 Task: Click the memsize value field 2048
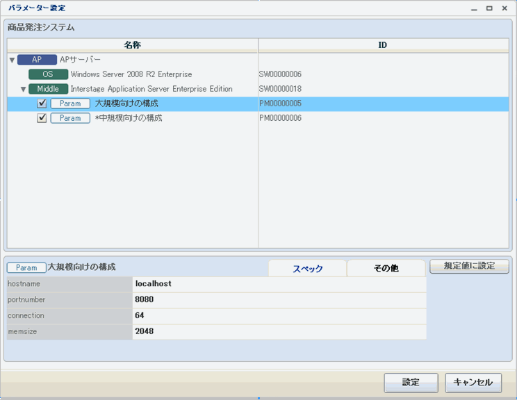279,331
